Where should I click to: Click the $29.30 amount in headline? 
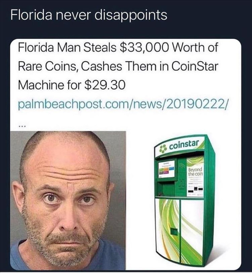104,85
